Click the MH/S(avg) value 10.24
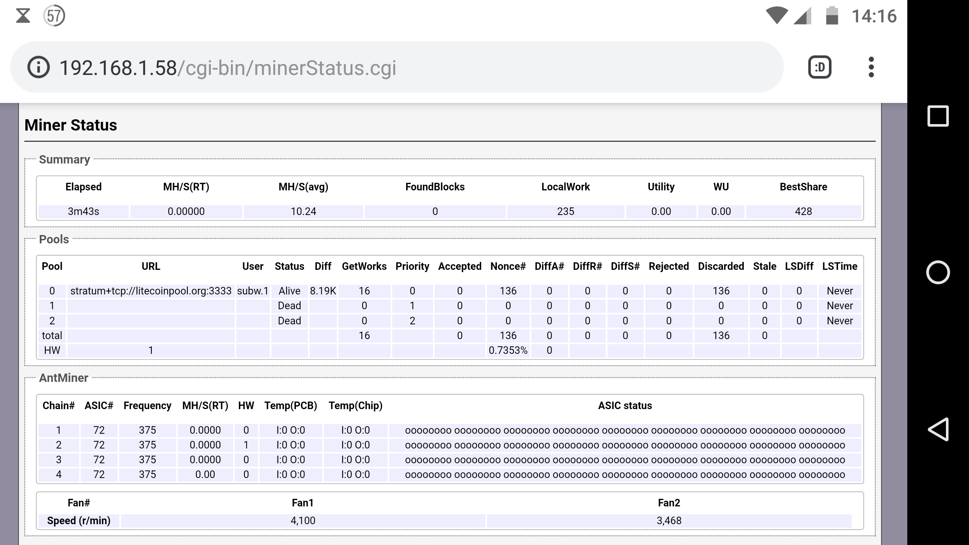Viewport: 969px width, 545px height. coord(303,211)
